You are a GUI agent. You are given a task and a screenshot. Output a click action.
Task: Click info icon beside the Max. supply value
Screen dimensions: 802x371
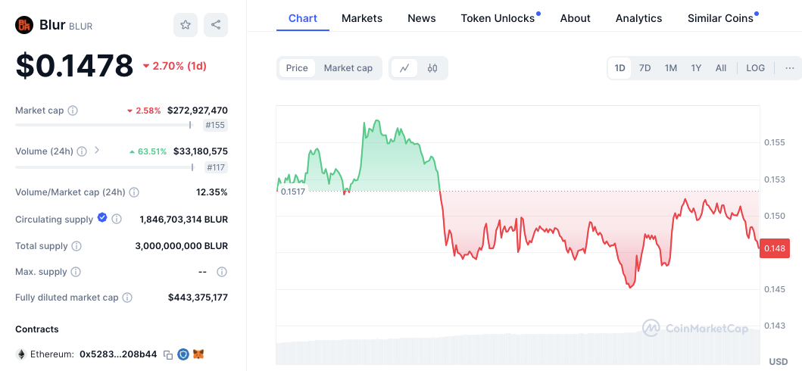pyautogui.click(x=221, y=271)
